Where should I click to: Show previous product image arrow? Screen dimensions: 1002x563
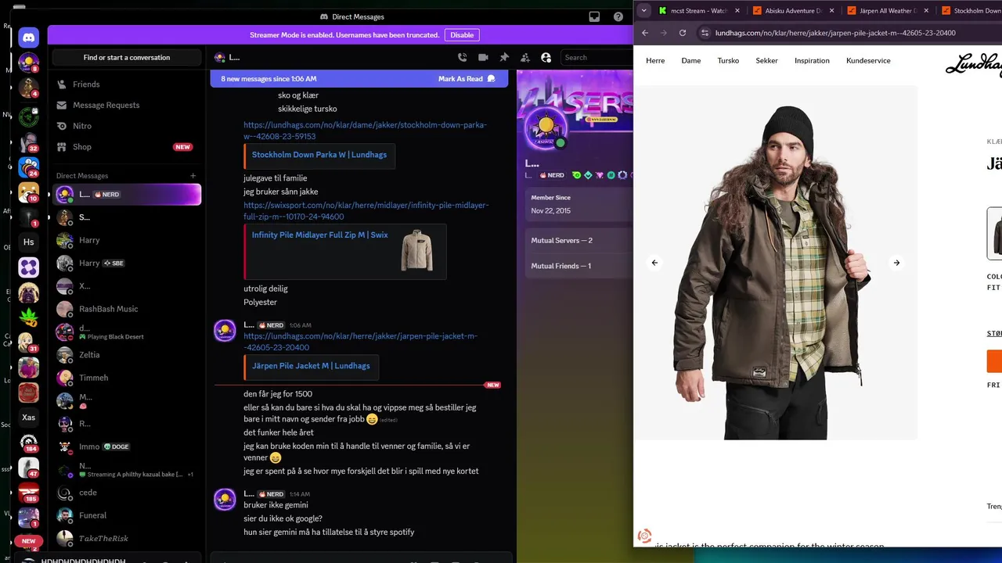click(654, 263)
